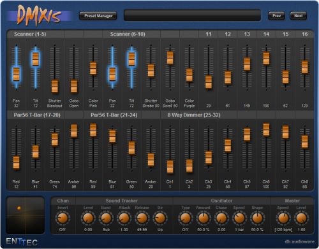The height and width of the screenshot is (249, 319).
Task: Click the Red 12 fader handle
Action: (x=17, y=162)
